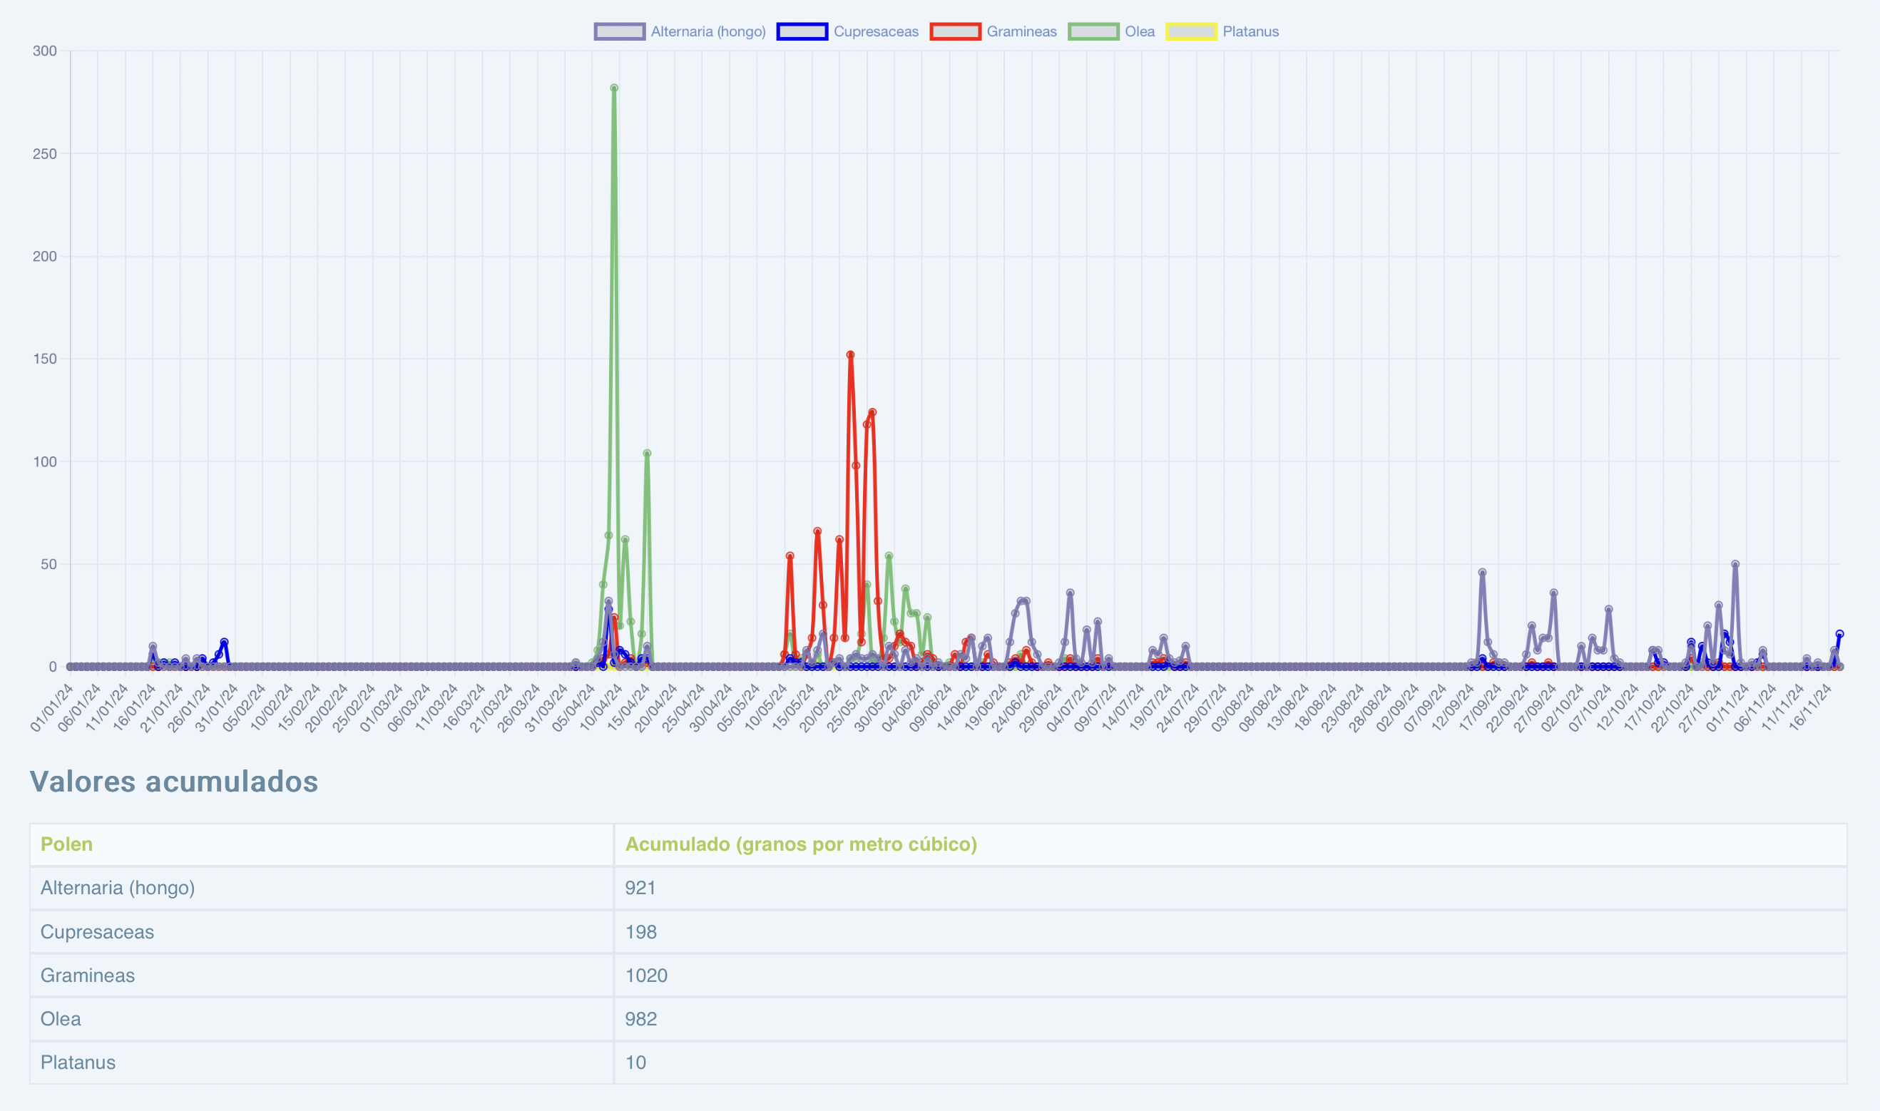Click the purple Alternaria legend color box

tap(619, 31)
